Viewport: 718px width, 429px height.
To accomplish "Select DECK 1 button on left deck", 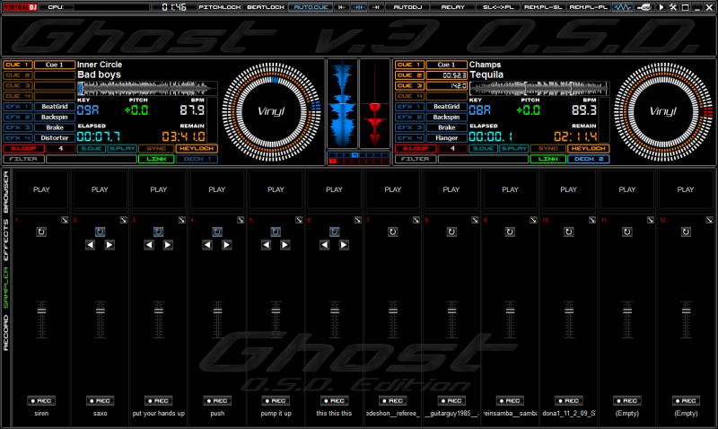I will pos(197,159).
